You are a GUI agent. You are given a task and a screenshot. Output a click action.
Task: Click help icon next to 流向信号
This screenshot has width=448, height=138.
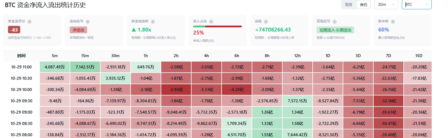(x=88, y=22)
